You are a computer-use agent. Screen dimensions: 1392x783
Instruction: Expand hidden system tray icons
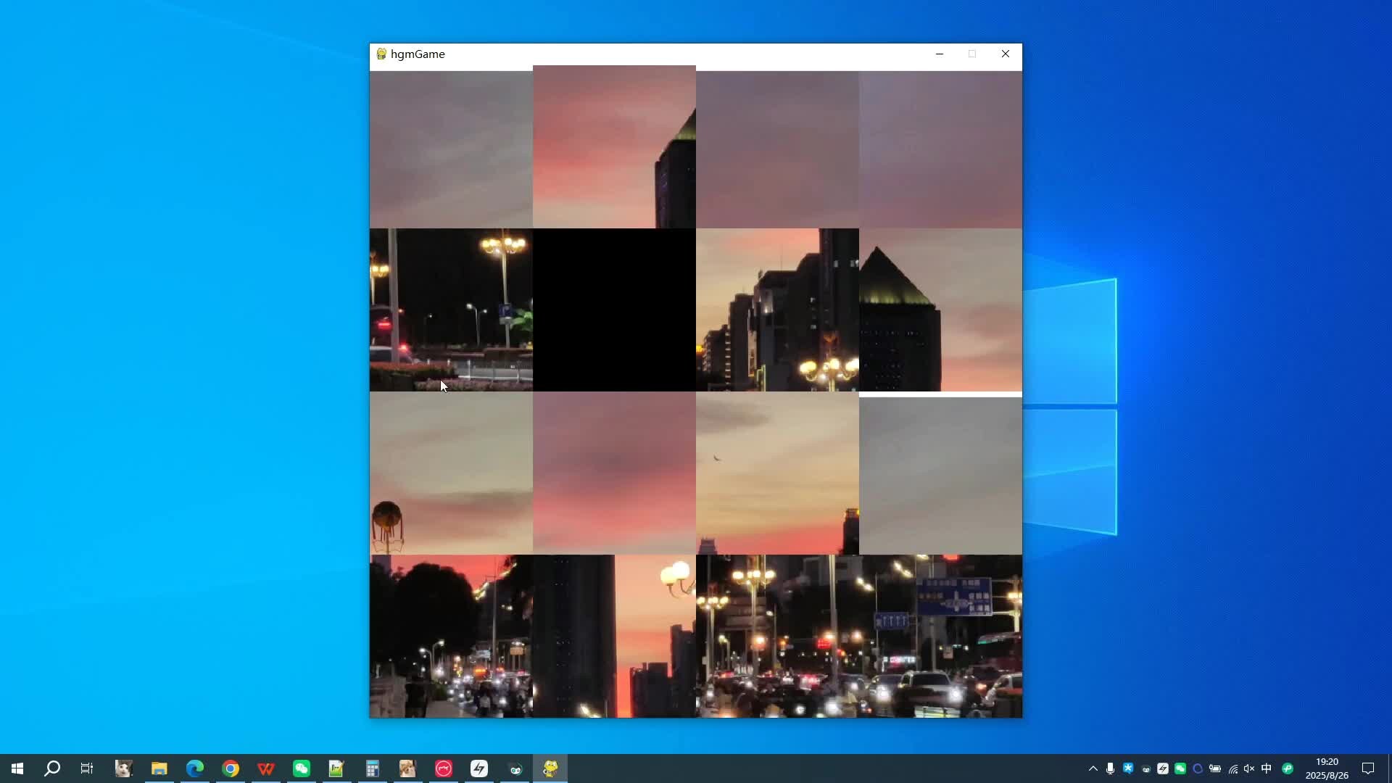tap(1093, 768)
